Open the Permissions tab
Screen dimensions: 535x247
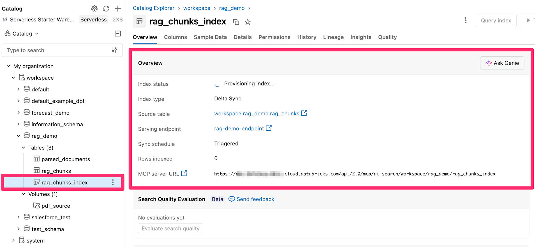(274, 37)
